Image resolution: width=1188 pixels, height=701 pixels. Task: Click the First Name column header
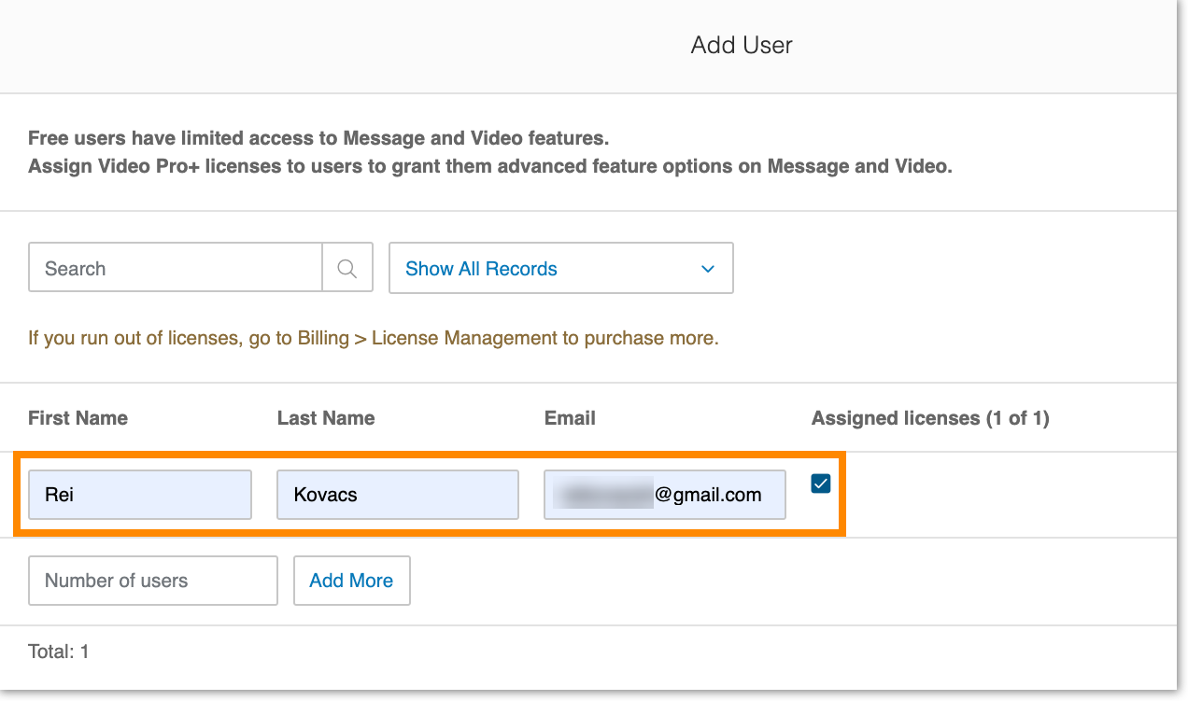point(78,417)
